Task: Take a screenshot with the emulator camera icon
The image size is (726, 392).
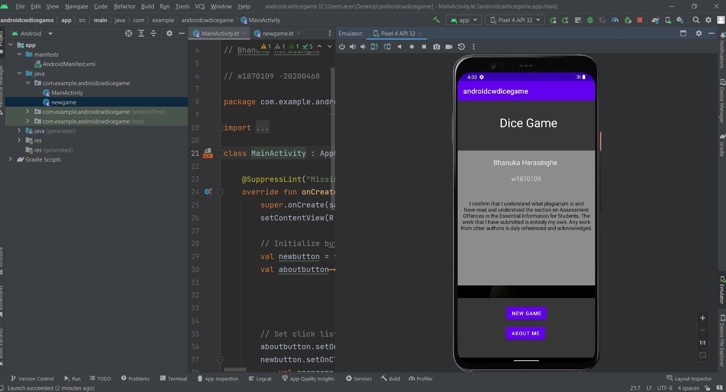Action: (437, 47)
